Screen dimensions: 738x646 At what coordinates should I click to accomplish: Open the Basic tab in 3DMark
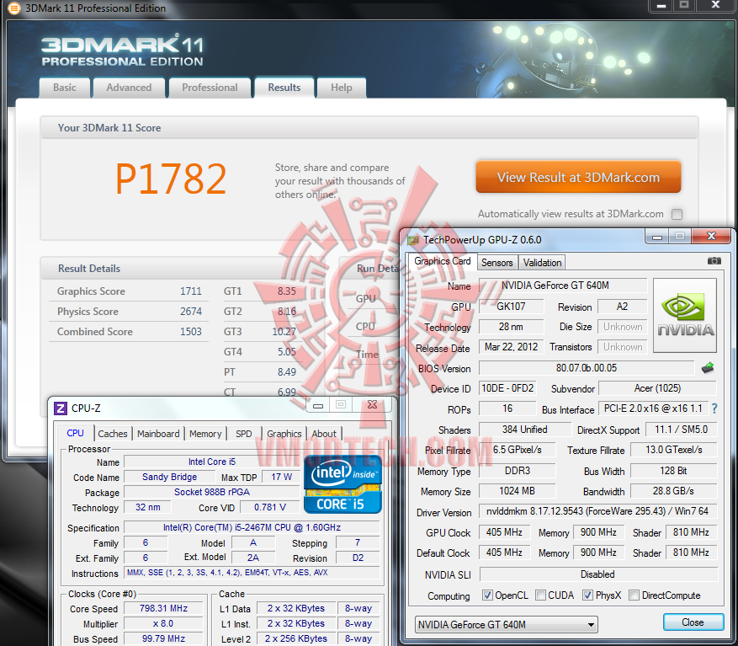[65, 88]
